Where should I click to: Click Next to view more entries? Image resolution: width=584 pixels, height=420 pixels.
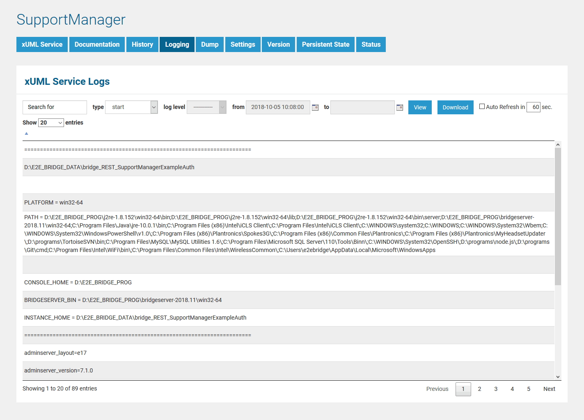coord(549,389)
